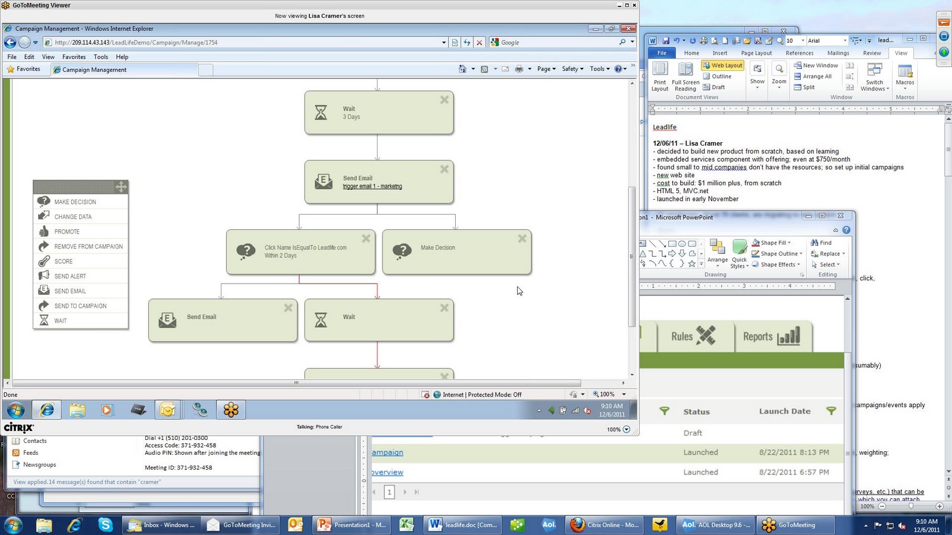Image resolution: width=952 pixels, height=535 pixels.
Task: Switch Word to Draft view
Action: [x=714, y=87]
